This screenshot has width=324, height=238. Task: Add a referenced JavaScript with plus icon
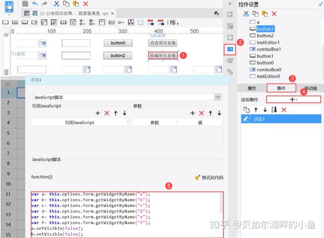click(x=98, y=113)
